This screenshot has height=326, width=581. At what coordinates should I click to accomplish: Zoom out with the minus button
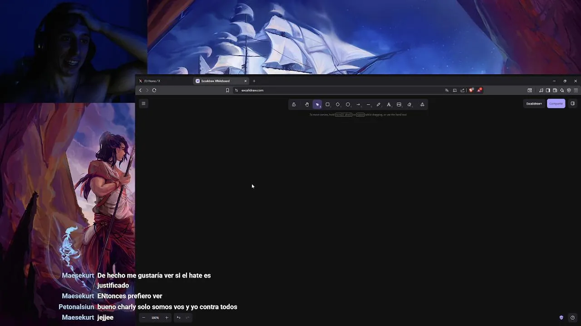[x=143, y=318]
